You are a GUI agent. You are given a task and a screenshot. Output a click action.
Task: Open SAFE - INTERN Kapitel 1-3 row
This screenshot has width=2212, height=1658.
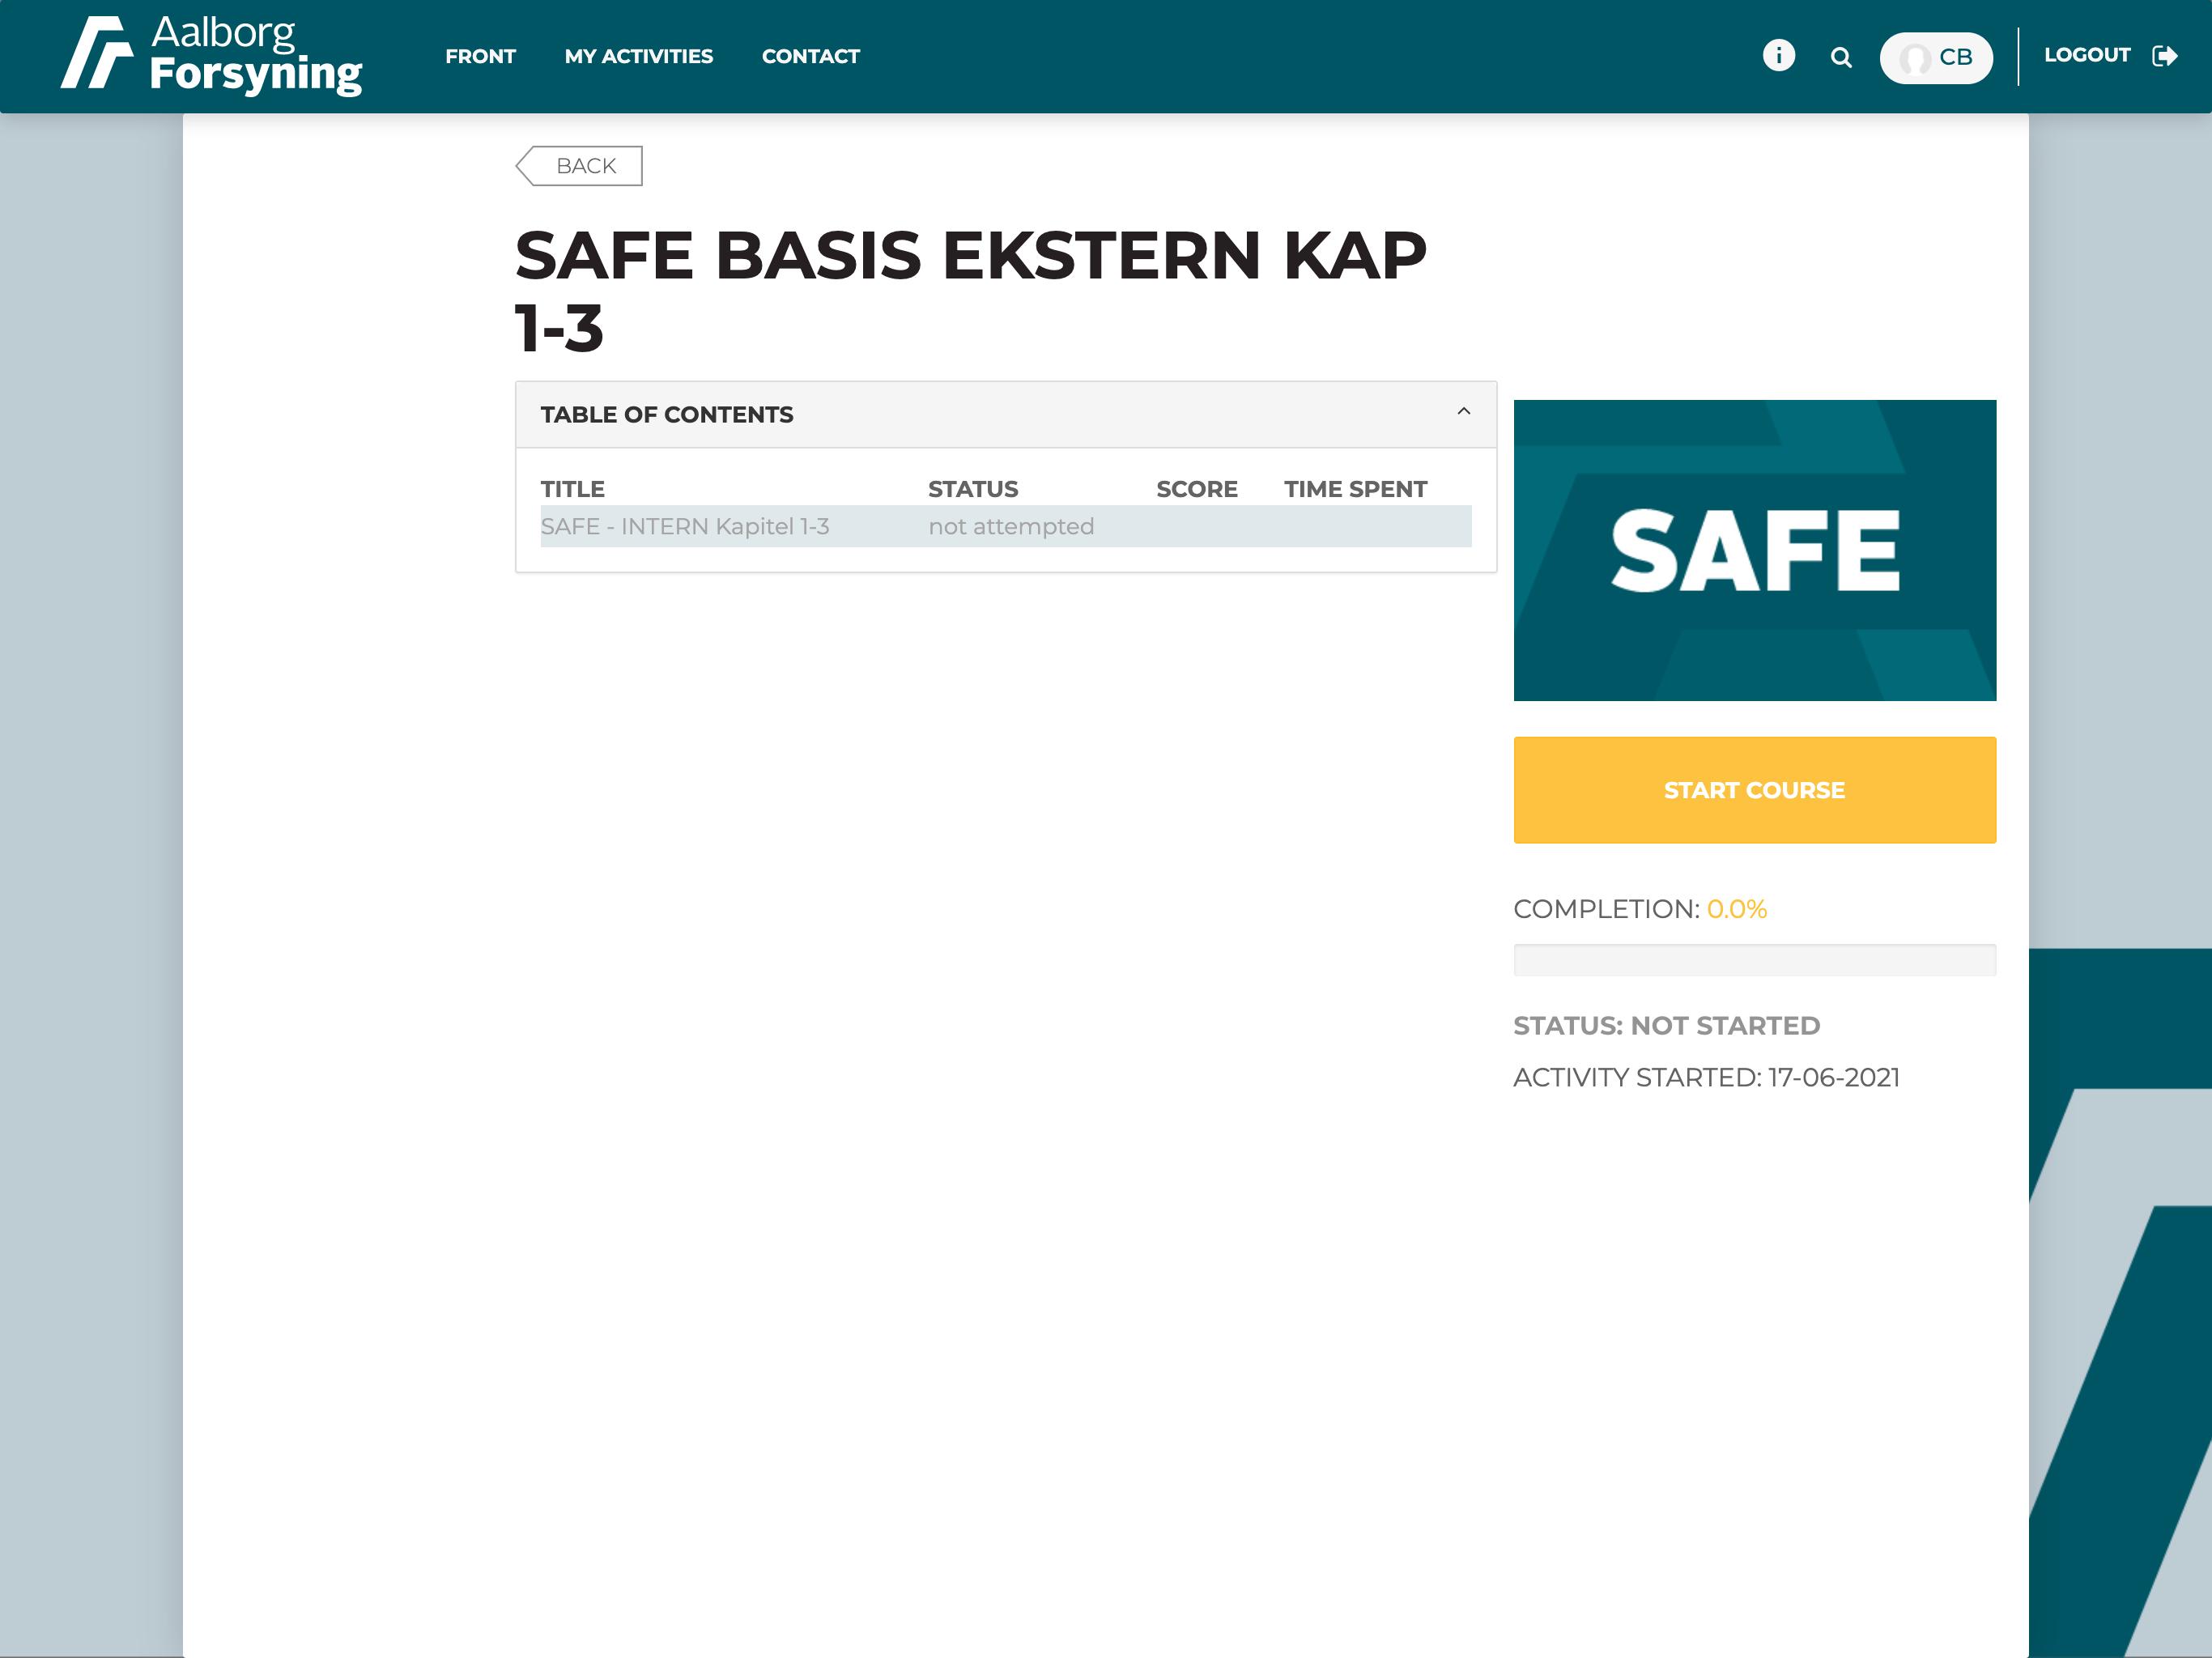click(1005, 526)
